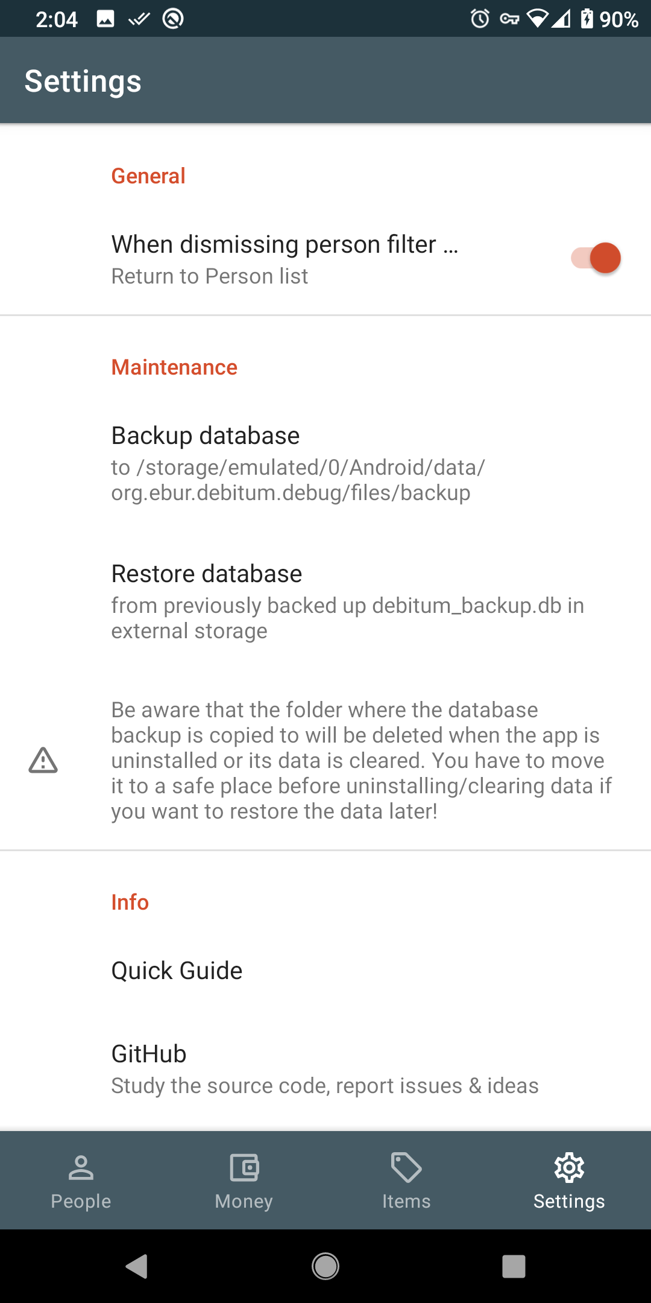Tap the People icon in bottom navigation
Image resolution: width=651 pixels, height=1303 pixels.
pos(81,1167)
